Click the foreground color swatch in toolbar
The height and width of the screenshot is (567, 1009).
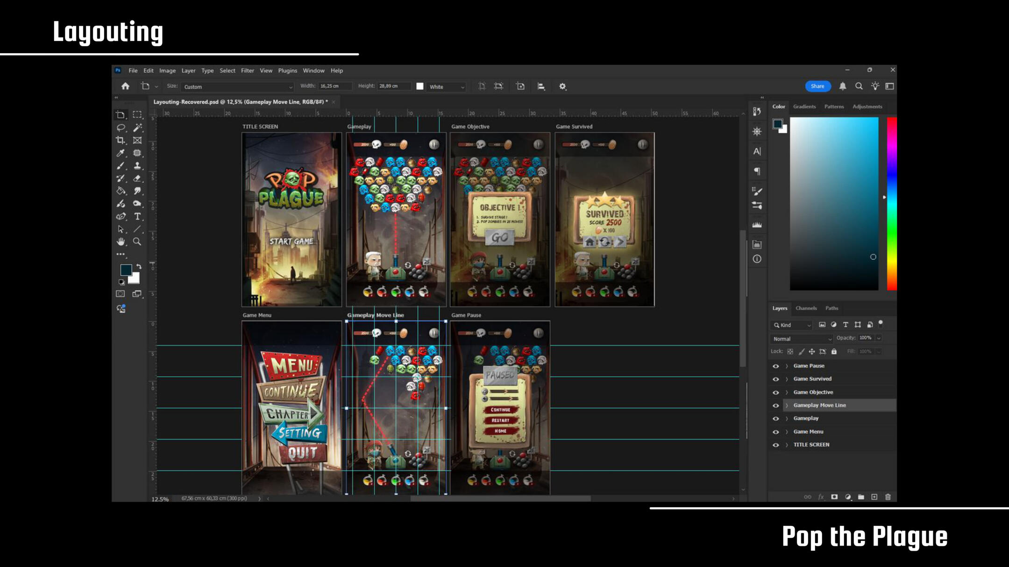click(x=125, y=269)
